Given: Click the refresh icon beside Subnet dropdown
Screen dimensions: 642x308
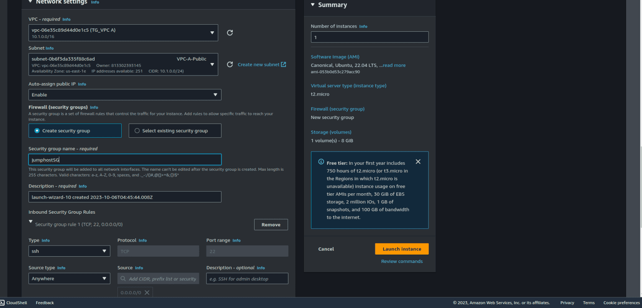Looking at the screenshot, I should click(229, 65).
